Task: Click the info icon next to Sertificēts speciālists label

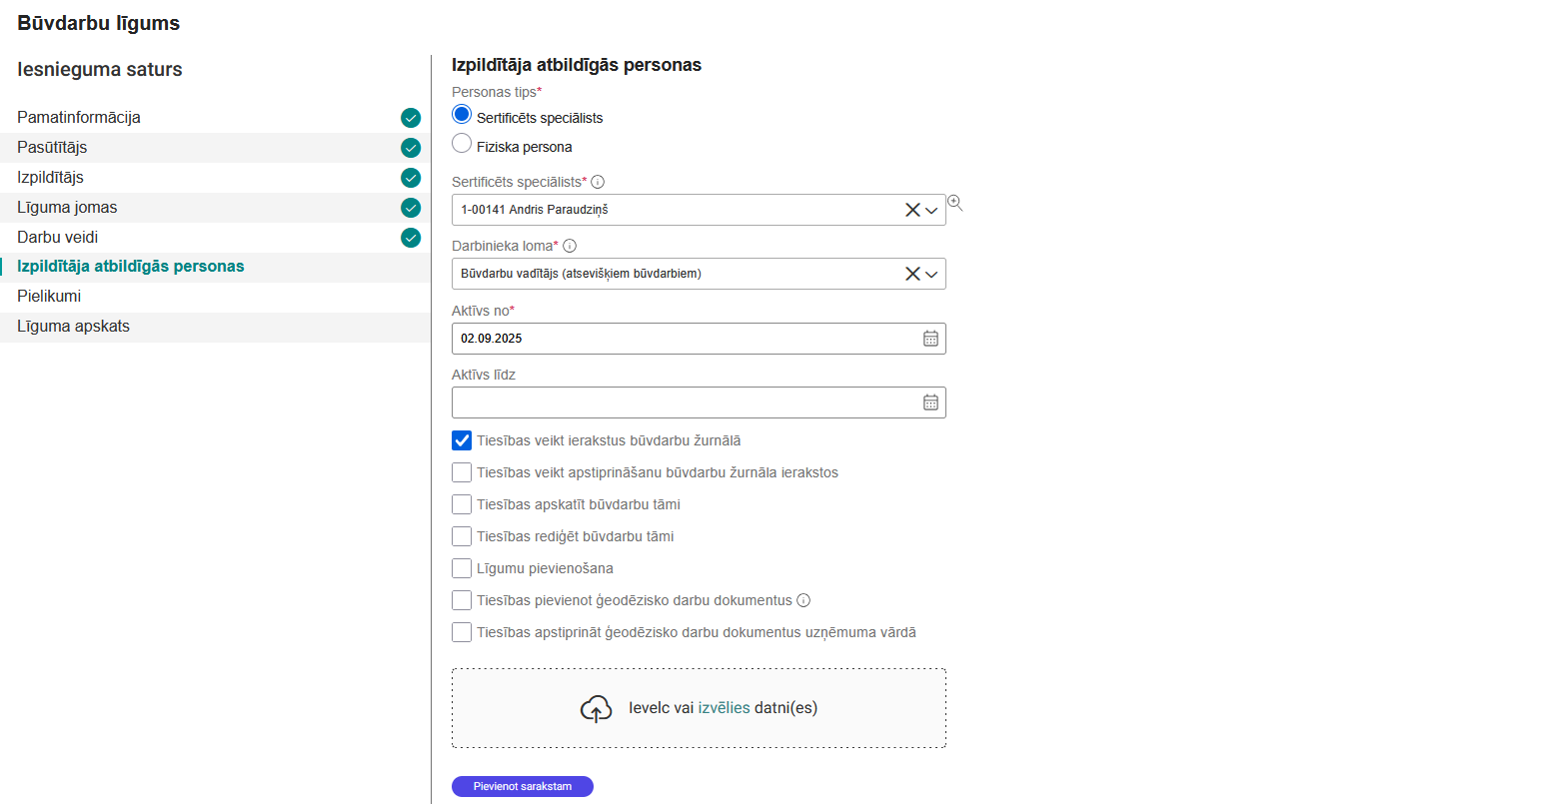Action: [598, 182]
